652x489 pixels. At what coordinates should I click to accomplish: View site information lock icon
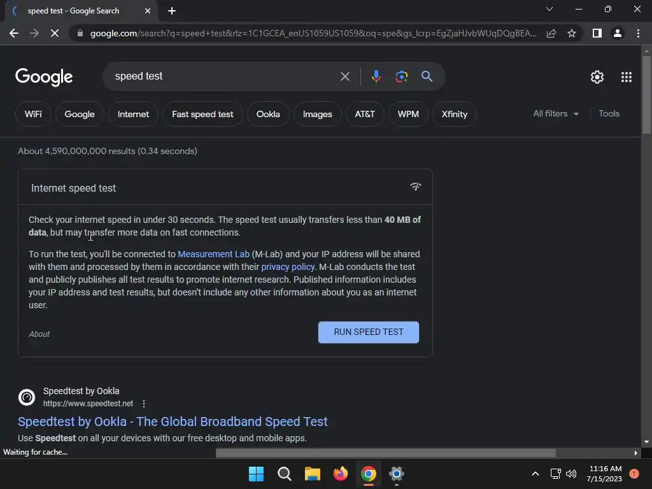click(x=80, y=33)
